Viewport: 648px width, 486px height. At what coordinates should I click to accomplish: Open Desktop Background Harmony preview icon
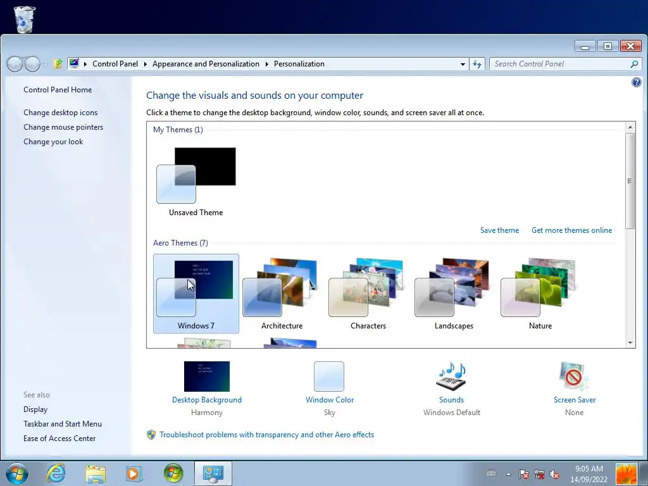(x=207, y=377)
